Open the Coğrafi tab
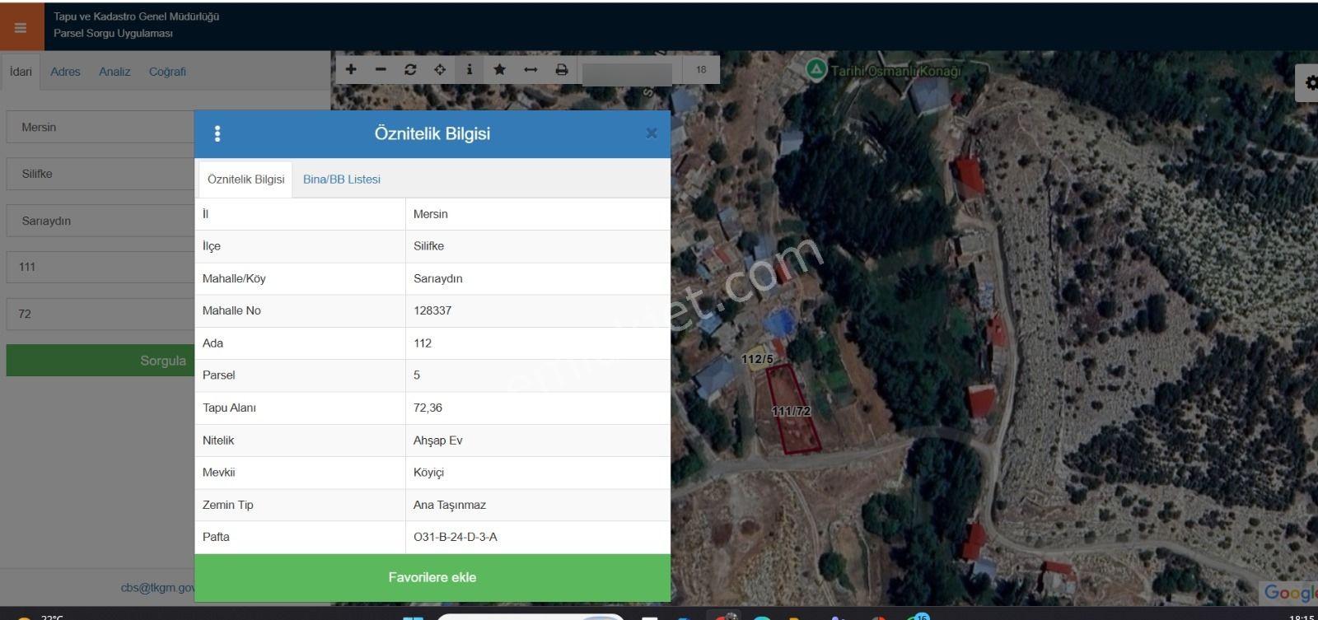The height and width of the screenshot is (620, 1318). coord(167,72)
